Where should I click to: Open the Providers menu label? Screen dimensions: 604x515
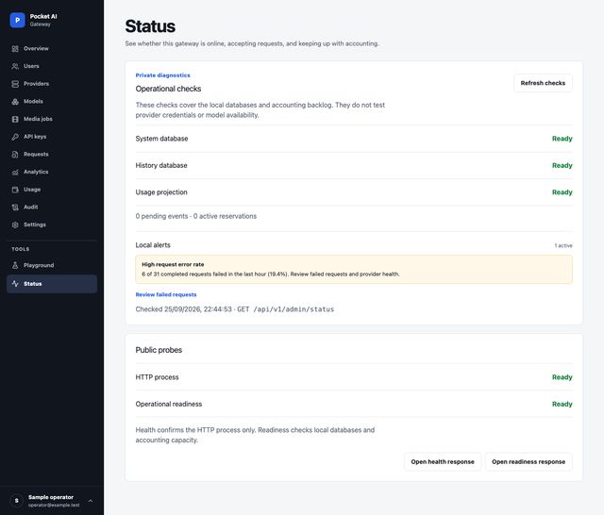(36, 84)
